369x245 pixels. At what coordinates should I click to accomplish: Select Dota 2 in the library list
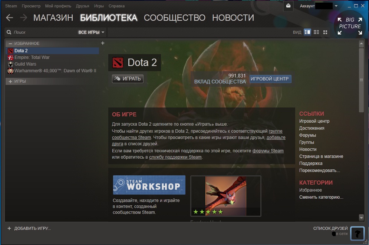point(52,51)
